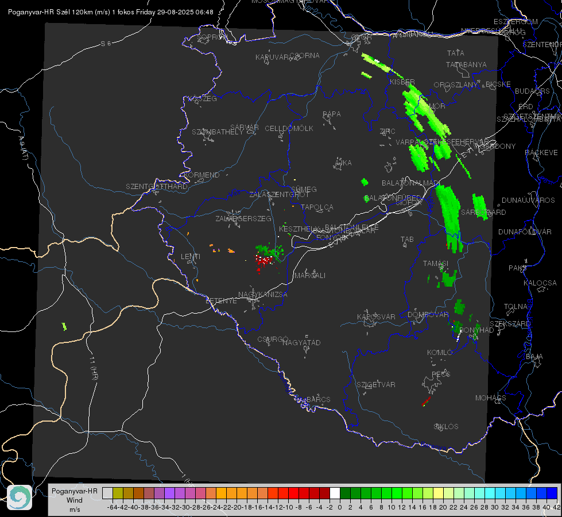The image size is (562, 517).
Task: Select the SZENTGOTTHARD label
Action: [x=157, y=187]
